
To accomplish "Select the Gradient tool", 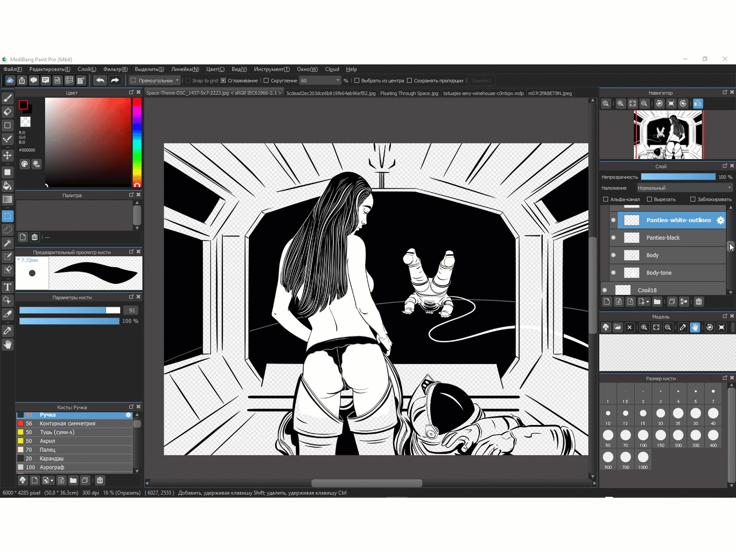I will [x=7, y=200].
